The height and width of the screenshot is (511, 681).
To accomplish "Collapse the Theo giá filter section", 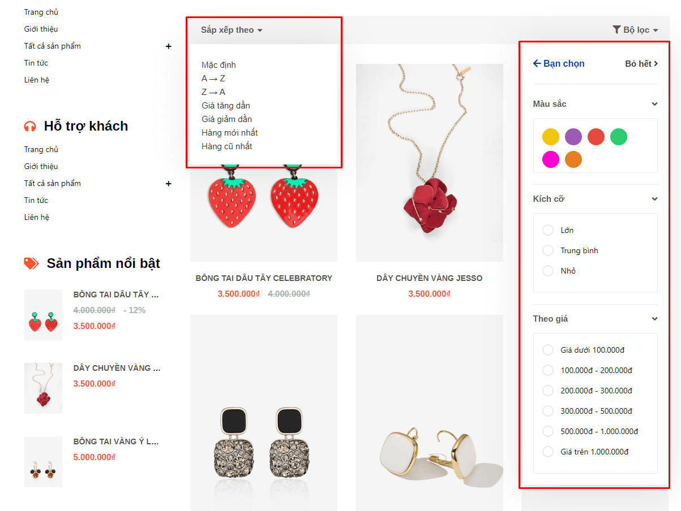I will [x=654, y=319].
